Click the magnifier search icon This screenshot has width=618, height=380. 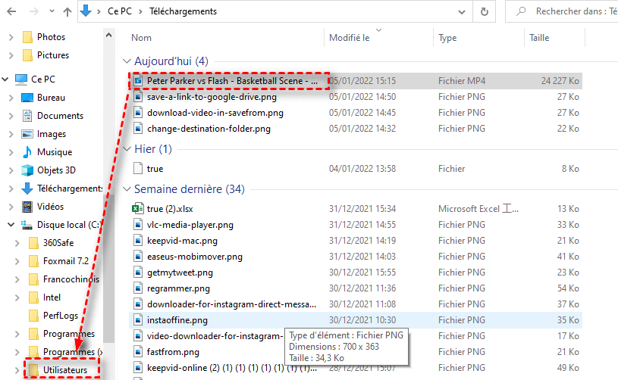point(521,11)
